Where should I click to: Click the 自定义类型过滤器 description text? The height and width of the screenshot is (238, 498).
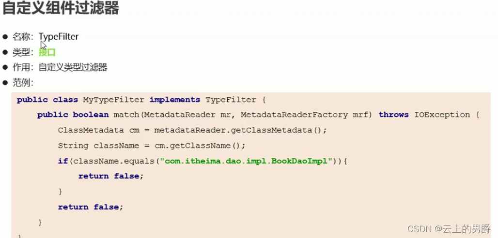pos(73,68)
